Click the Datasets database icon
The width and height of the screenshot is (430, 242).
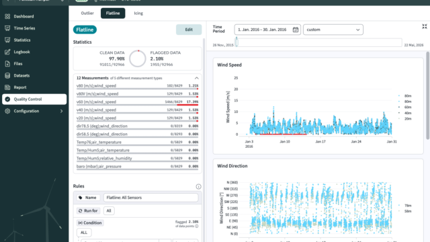(7, 75)
